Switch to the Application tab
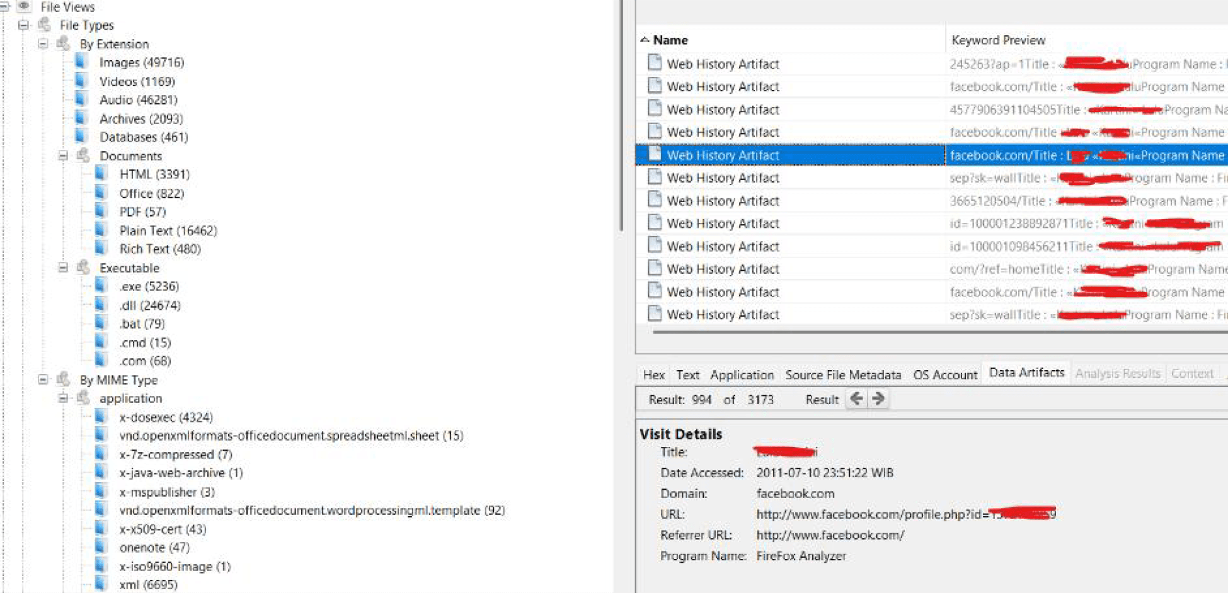Viewport: 1228px width, 593px height. [742, 375]
